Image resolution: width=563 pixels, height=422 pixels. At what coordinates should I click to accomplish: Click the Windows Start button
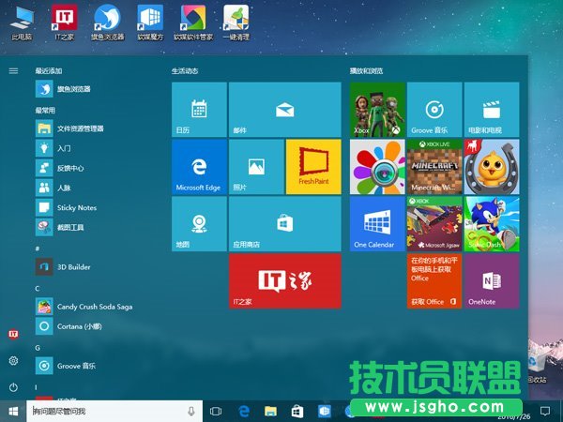13,412
